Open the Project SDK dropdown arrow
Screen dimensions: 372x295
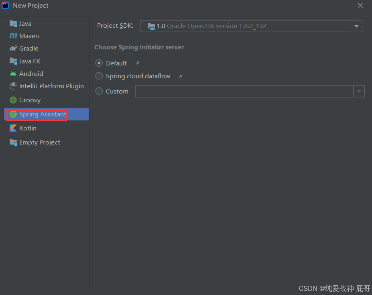pyautogui.click(x=356, y=26)
